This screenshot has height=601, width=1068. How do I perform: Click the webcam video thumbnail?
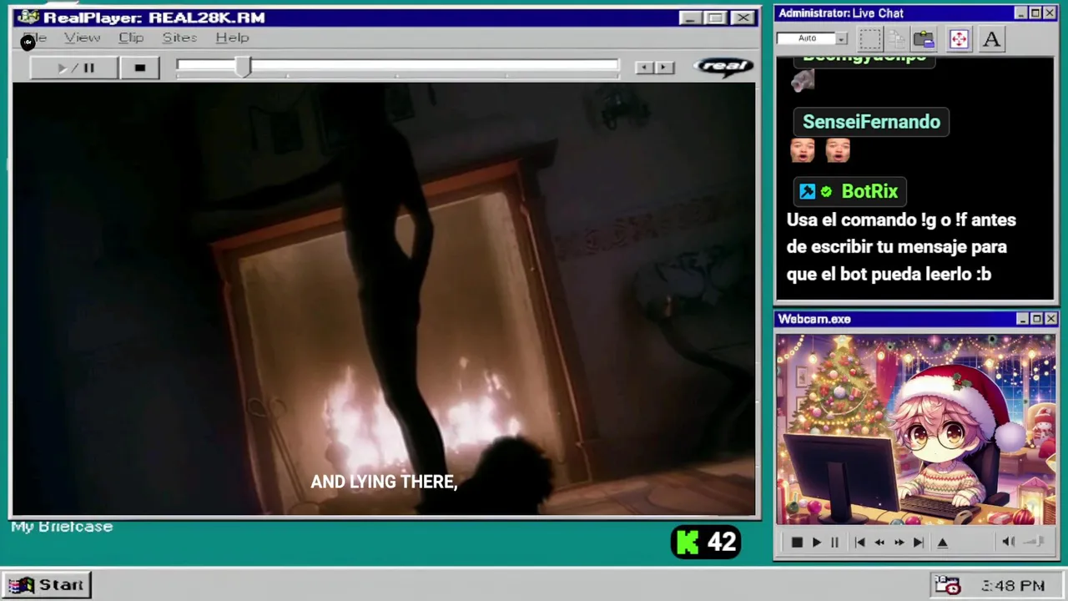915,430
